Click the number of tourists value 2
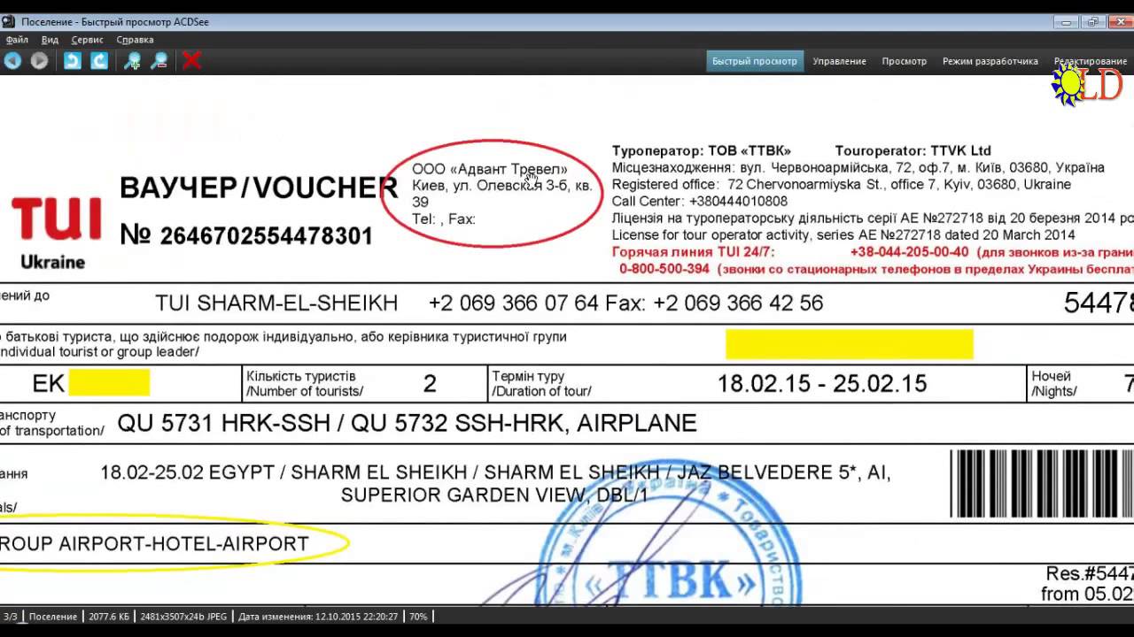1134x637 pixels. pos(430,384)
